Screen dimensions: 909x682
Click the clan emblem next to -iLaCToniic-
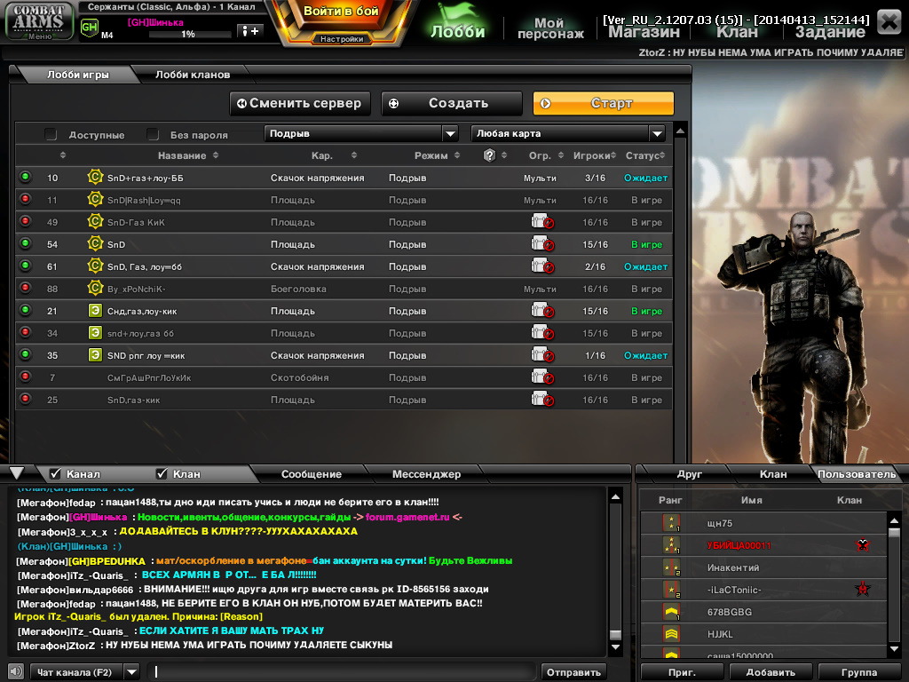(x=863, y=590)
